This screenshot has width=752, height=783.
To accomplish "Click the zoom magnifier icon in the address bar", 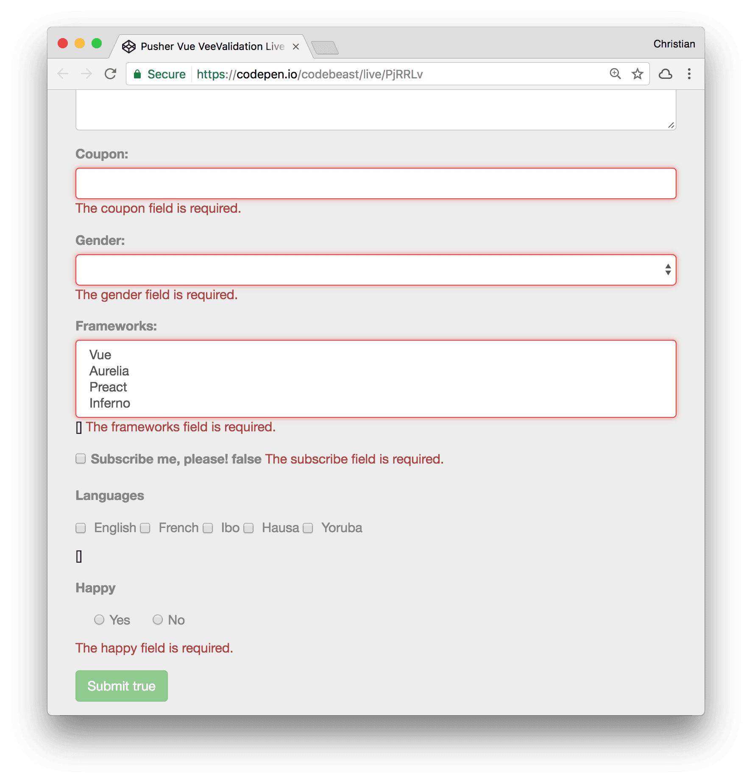I will tap(614, 74).
